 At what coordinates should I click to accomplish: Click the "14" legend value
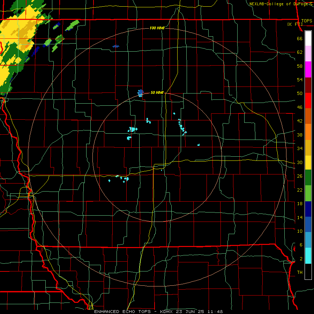tap(300, 217)
